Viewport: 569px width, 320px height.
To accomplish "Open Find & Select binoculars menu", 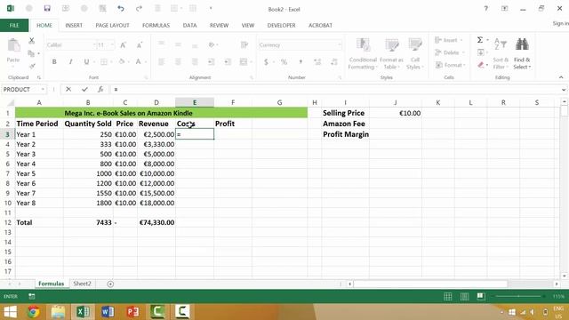I will click(522, 53).
